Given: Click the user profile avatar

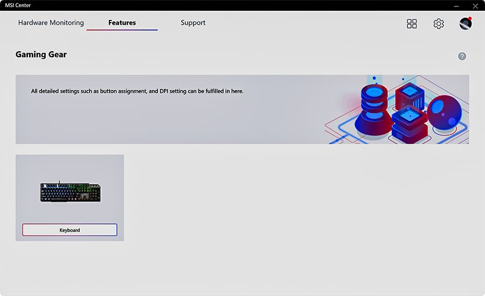Looking at the screenshot, I should [x=466, y=24].
